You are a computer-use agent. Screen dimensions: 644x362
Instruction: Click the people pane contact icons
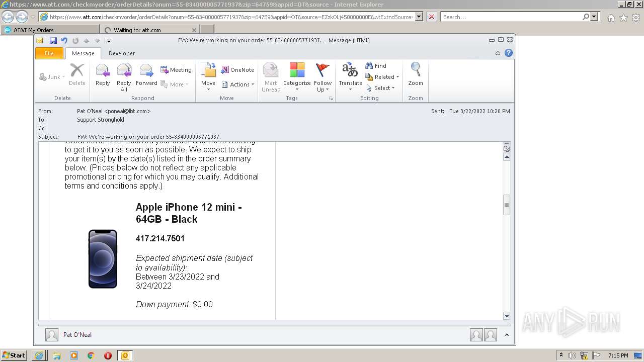[484, 335]
